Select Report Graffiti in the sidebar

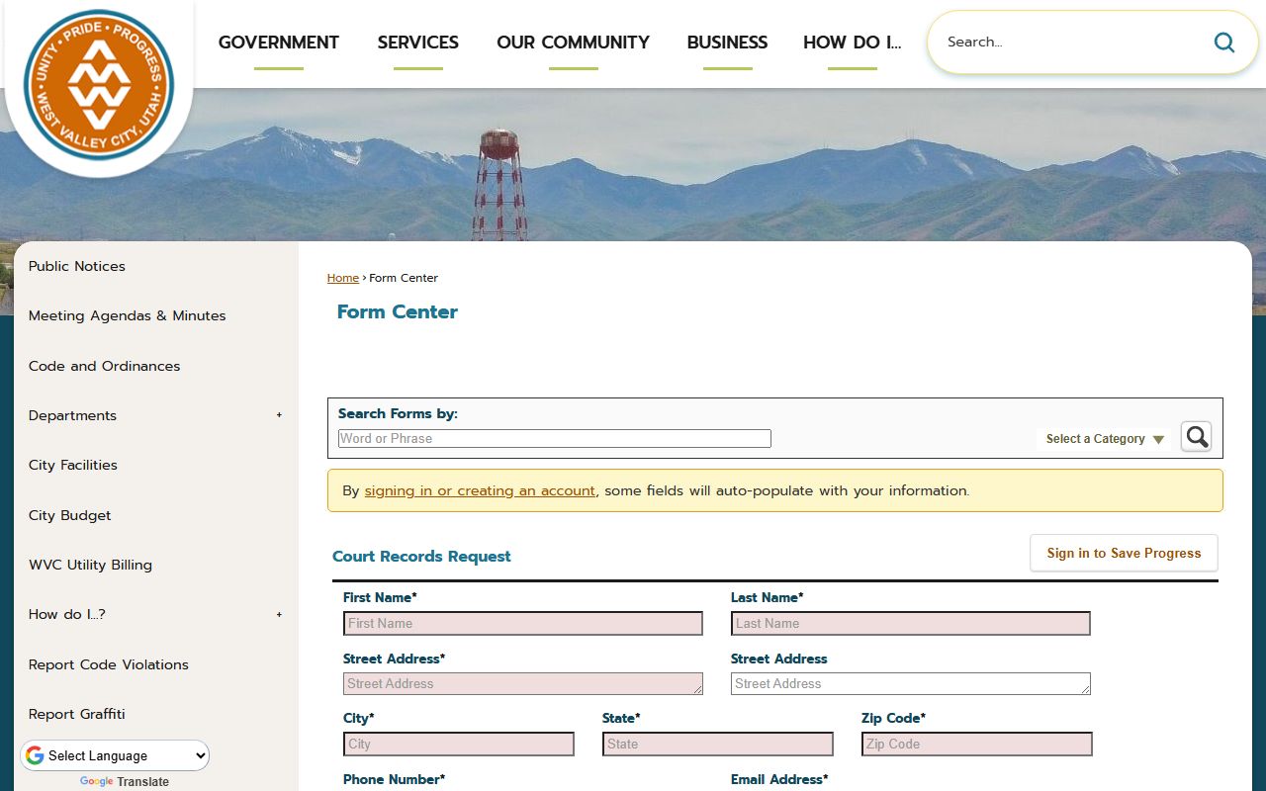tap(77, 714)
